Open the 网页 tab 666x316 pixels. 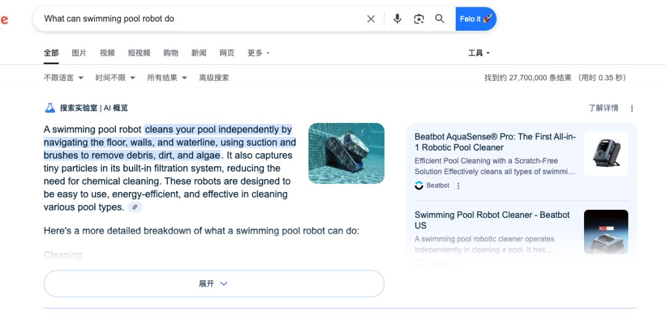[x=227, y=52]
